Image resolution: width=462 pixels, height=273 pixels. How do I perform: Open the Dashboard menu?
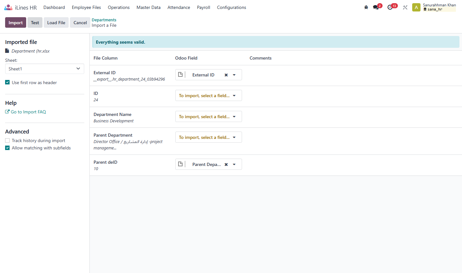(54, 7)
